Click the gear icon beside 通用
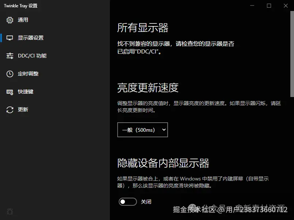294x220 pixels. tap(10, 20)
